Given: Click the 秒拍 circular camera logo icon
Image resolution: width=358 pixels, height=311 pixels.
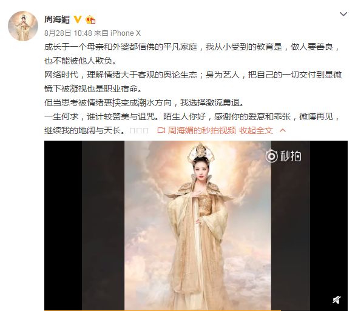Looking at the screenshot, I should click(272, 156).
